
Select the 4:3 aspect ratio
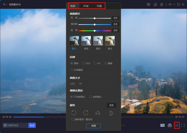(97, 63)
